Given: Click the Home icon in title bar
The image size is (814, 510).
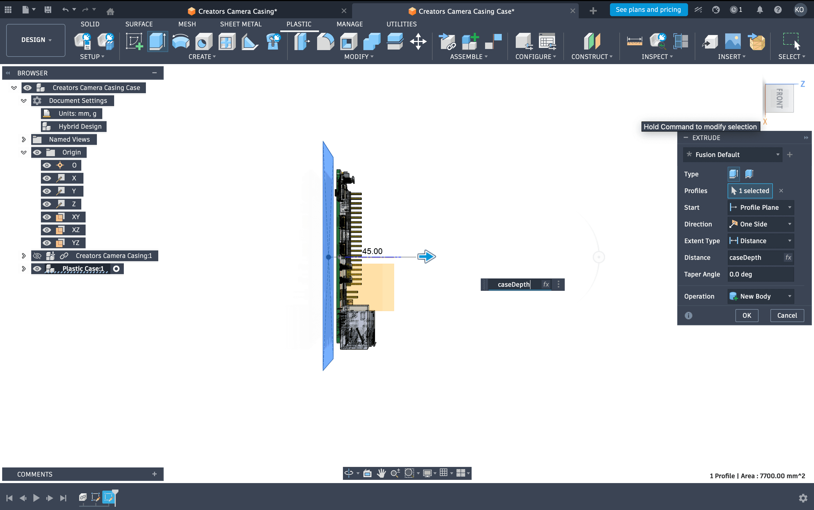Looking at the screenshot, I should pyautogui.click(x=110, y=11).
